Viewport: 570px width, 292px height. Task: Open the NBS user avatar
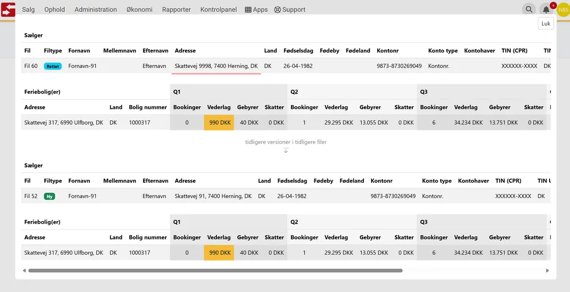[563, 10]
